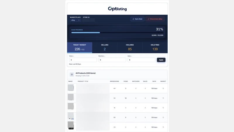Click the 31% scan percentage text
234x132 pixels.
(159, 29)
